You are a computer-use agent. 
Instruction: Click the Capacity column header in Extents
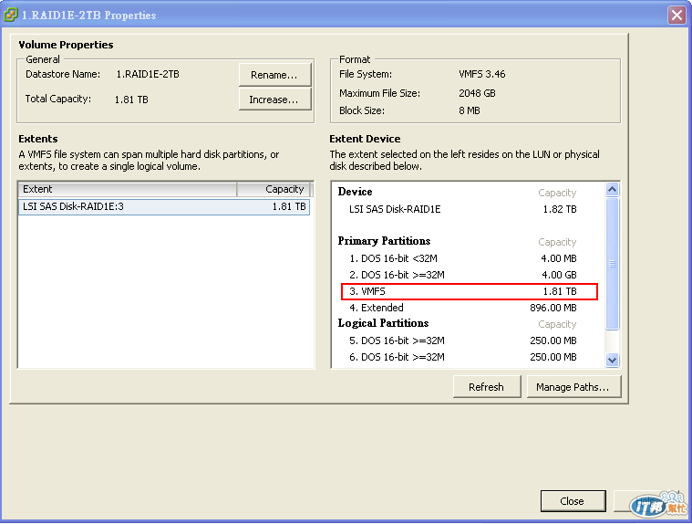click(x=274, y=189)
